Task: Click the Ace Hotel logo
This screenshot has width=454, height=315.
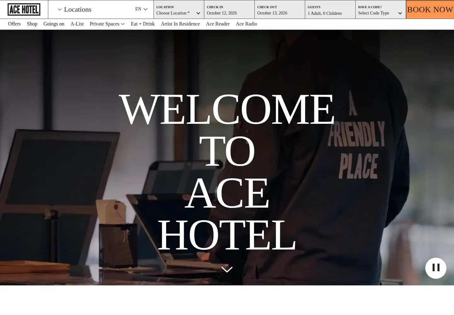Action: coord(24,9)
